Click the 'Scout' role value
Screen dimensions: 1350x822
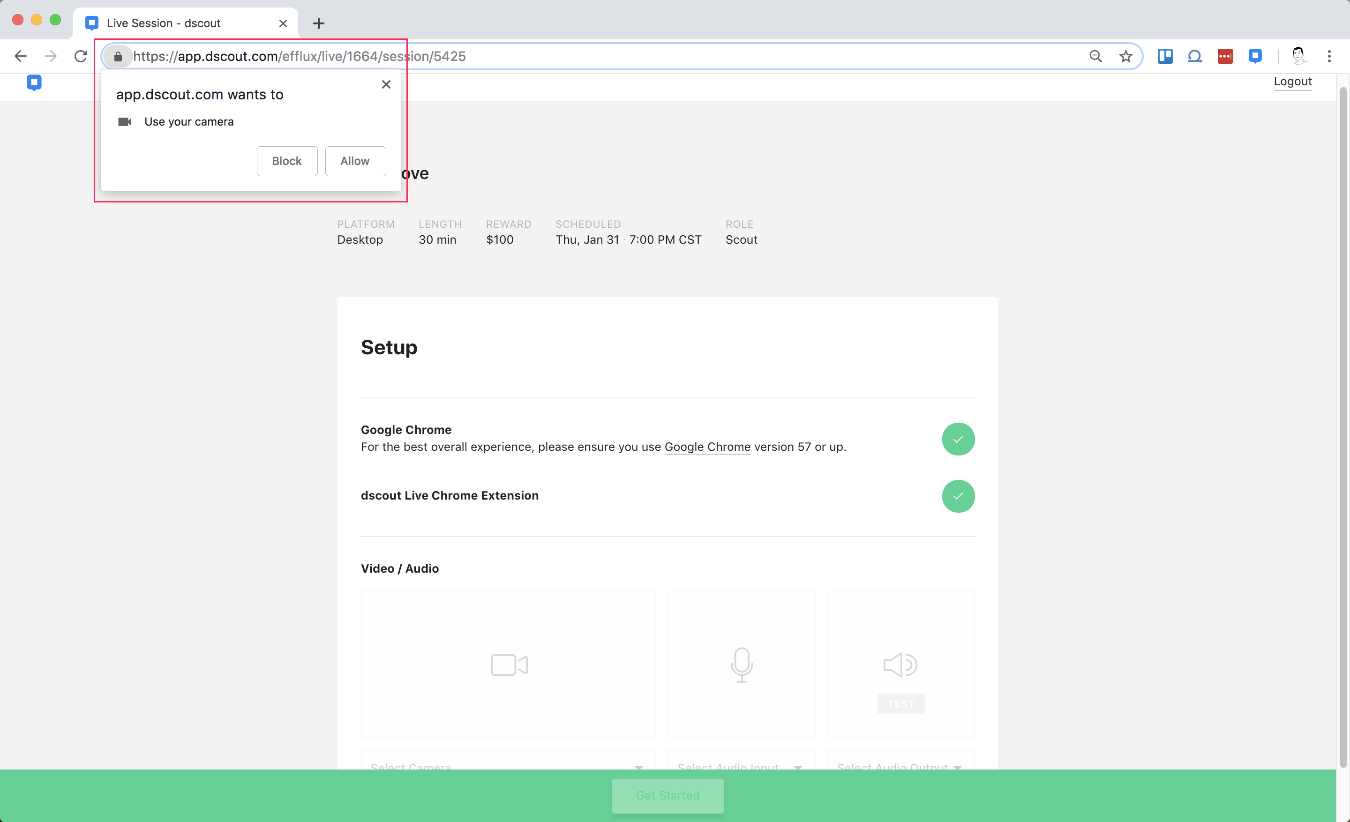coord(741,240)
